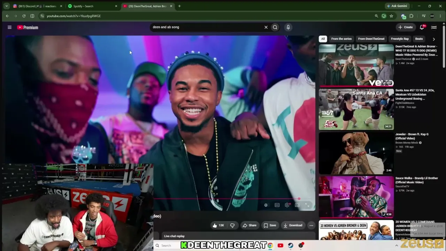The width and height of the screenshot is (446, 251).
Task: Like the video with thumbs up
Action: pyautogui.click(x=218, y=225)
